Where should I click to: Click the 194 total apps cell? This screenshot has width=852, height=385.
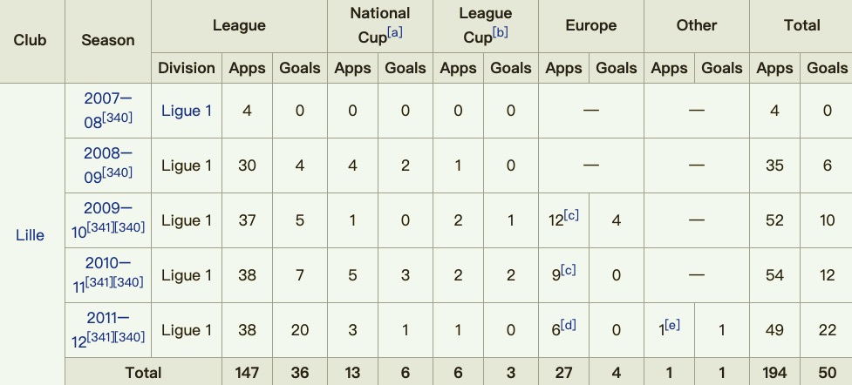pyautogui.click(x=774, y=373)
